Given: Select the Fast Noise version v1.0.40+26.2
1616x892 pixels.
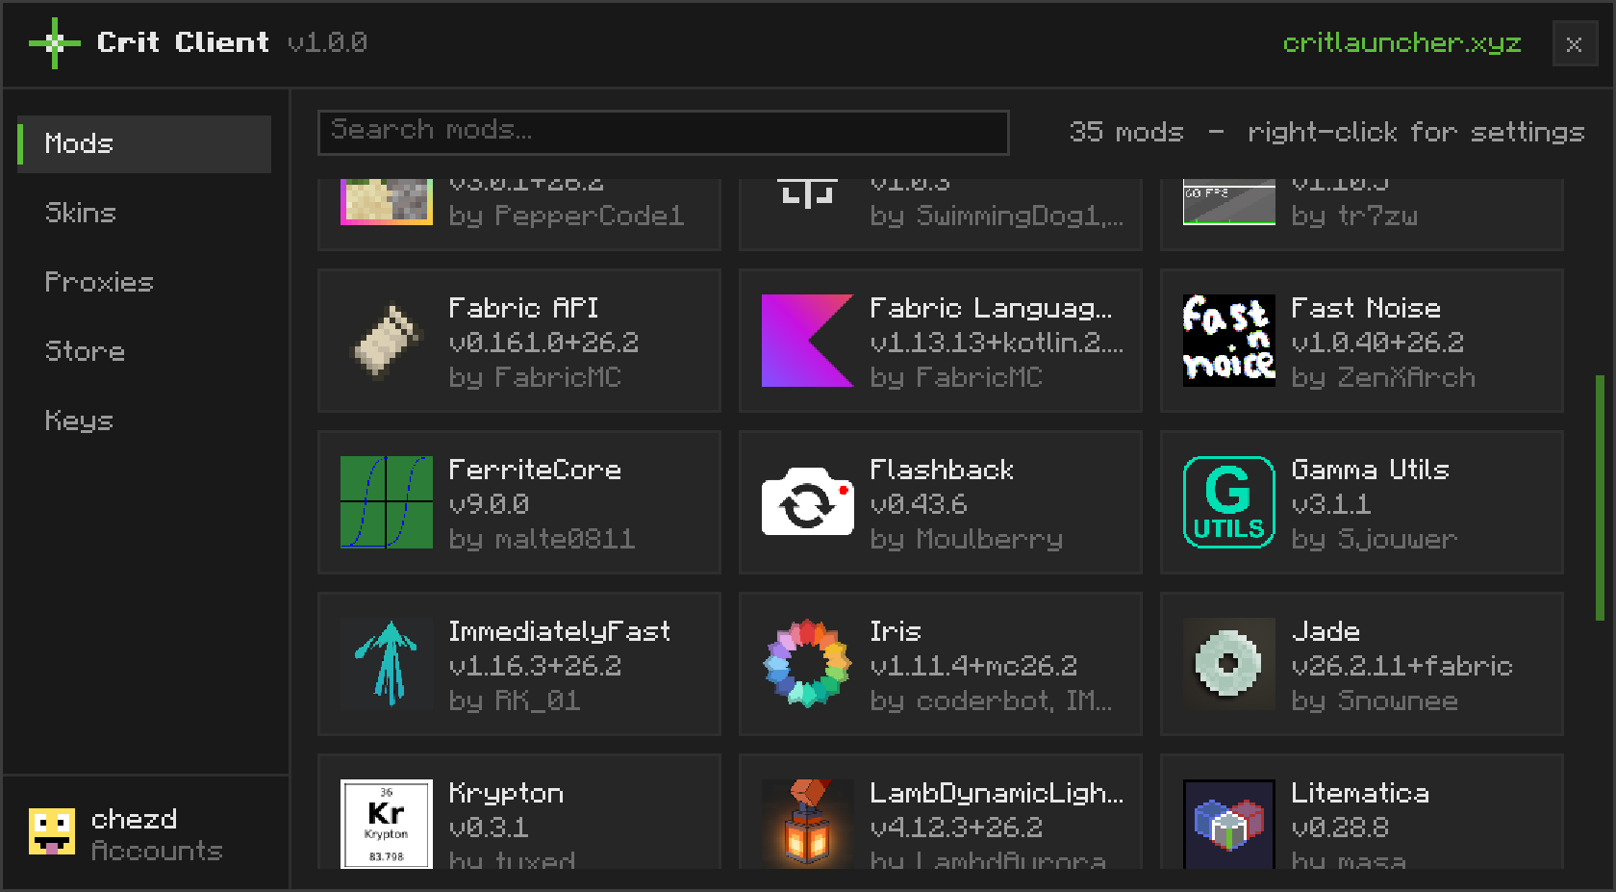Looking at the screenshot, I should (x=1377, y=343).
